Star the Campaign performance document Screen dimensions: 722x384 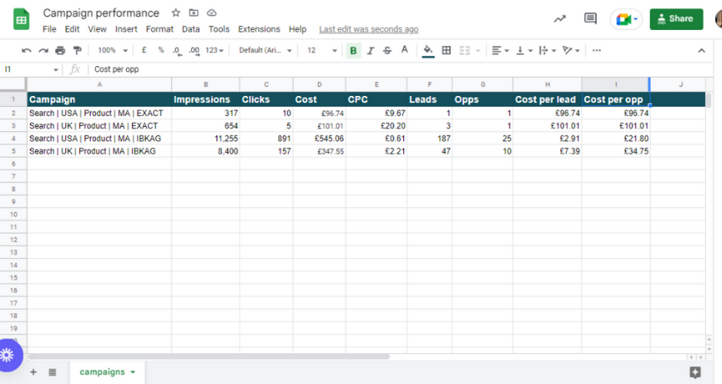coord(176,13)
